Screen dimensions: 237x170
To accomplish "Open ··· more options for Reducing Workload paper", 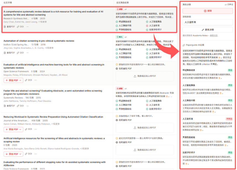I will (x=36, y=129).
